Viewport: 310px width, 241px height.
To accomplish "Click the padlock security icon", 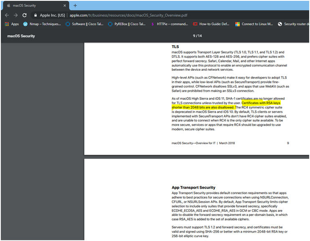I will (36, 15).
